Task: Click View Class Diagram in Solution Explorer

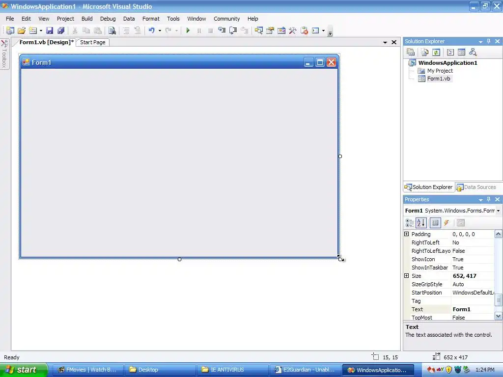Action: point(473,52)
